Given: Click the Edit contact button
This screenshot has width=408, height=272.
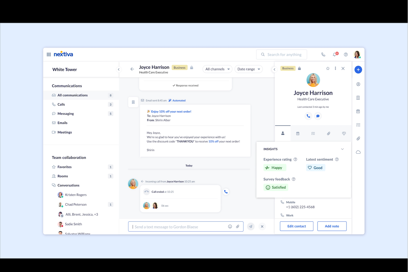Looking at the screenshot, I should [296, 226].
